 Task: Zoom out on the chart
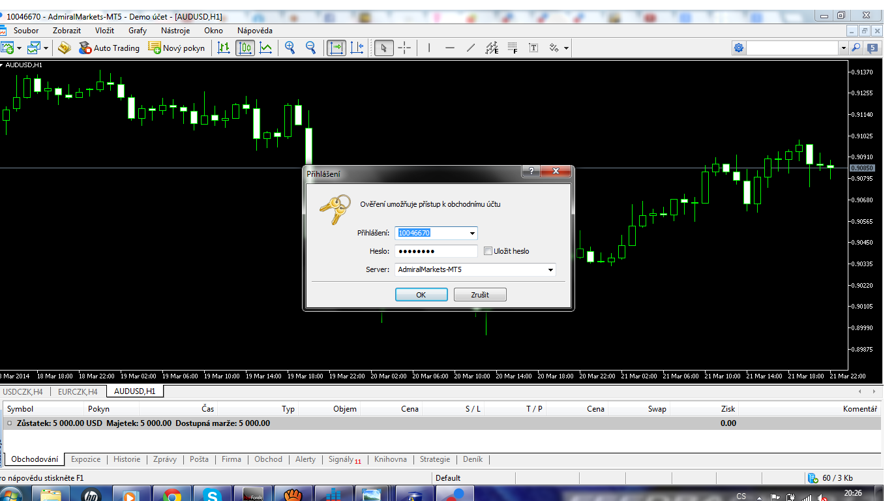(311, 48)
